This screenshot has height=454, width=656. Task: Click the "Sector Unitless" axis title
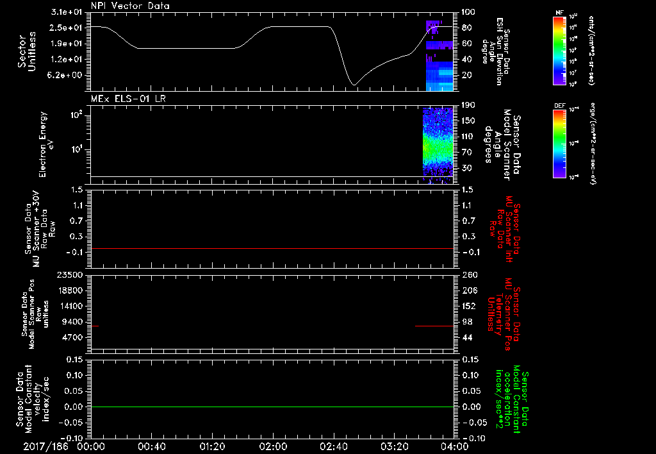(x=27, y=51)
